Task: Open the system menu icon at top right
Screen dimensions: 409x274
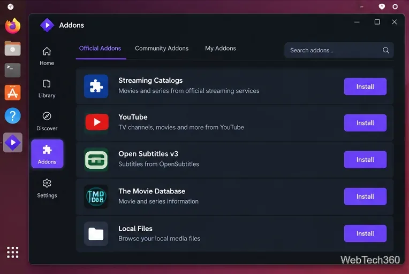Action: coord(395,6)
